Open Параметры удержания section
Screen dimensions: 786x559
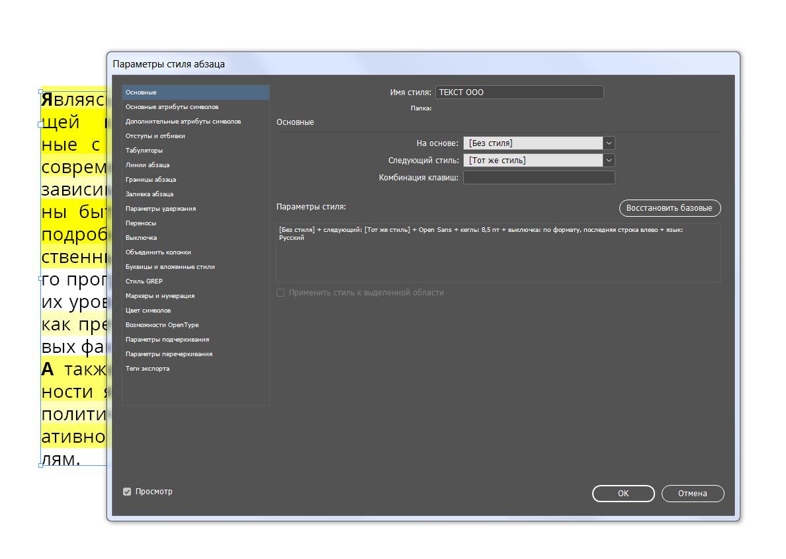[x=195, y=208]
